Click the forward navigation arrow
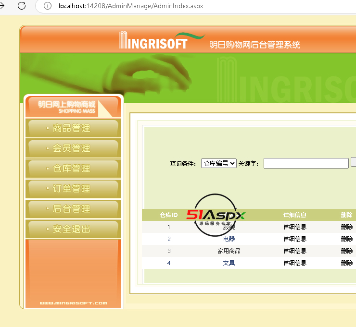356x327 pixels. click(x=2, y=6)
